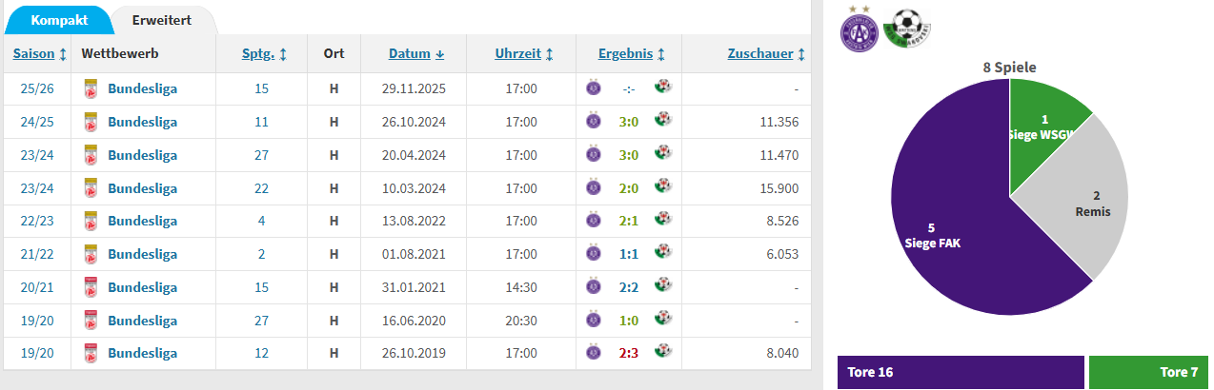Click away team crest in the 1:1 result row
The width and height of the screenshot is (1214, 390).
click(663, 253)
